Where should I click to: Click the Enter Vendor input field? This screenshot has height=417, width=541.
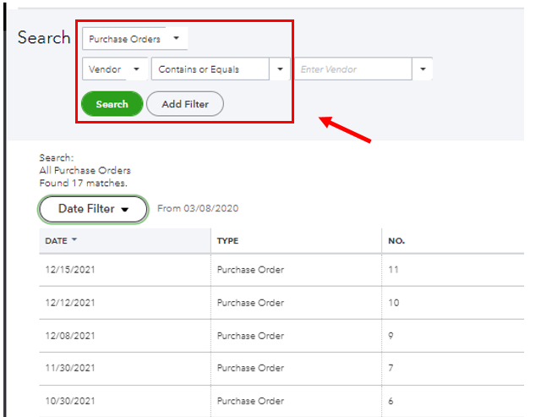click(352, 69)
